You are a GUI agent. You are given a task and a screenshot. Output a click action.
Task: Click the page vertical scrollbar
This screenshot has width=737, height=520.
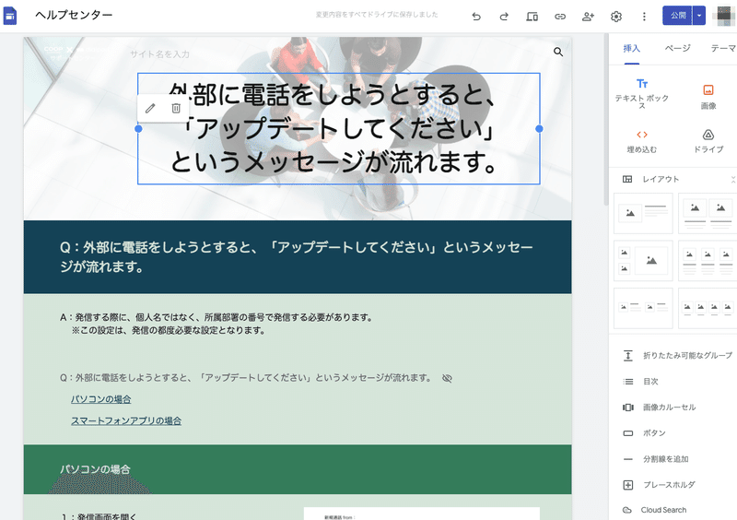[606, 118]
